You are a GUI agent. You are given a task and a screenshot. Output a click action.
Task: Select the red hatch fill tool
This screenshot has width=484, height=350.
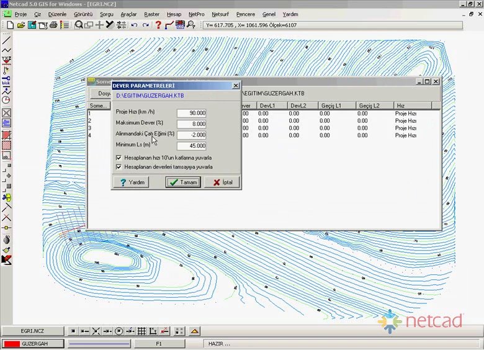6,145
